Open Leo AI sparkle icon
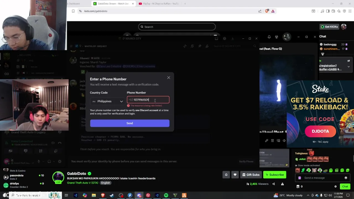Screen dimensions: 354x199 click(x=339, y=11)
